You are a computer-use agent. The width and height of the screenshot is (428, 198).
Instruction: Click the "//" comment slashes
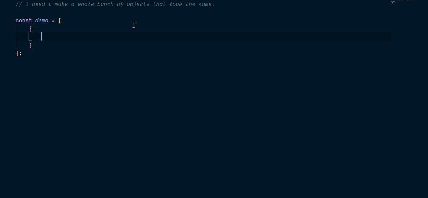[19, 4]
